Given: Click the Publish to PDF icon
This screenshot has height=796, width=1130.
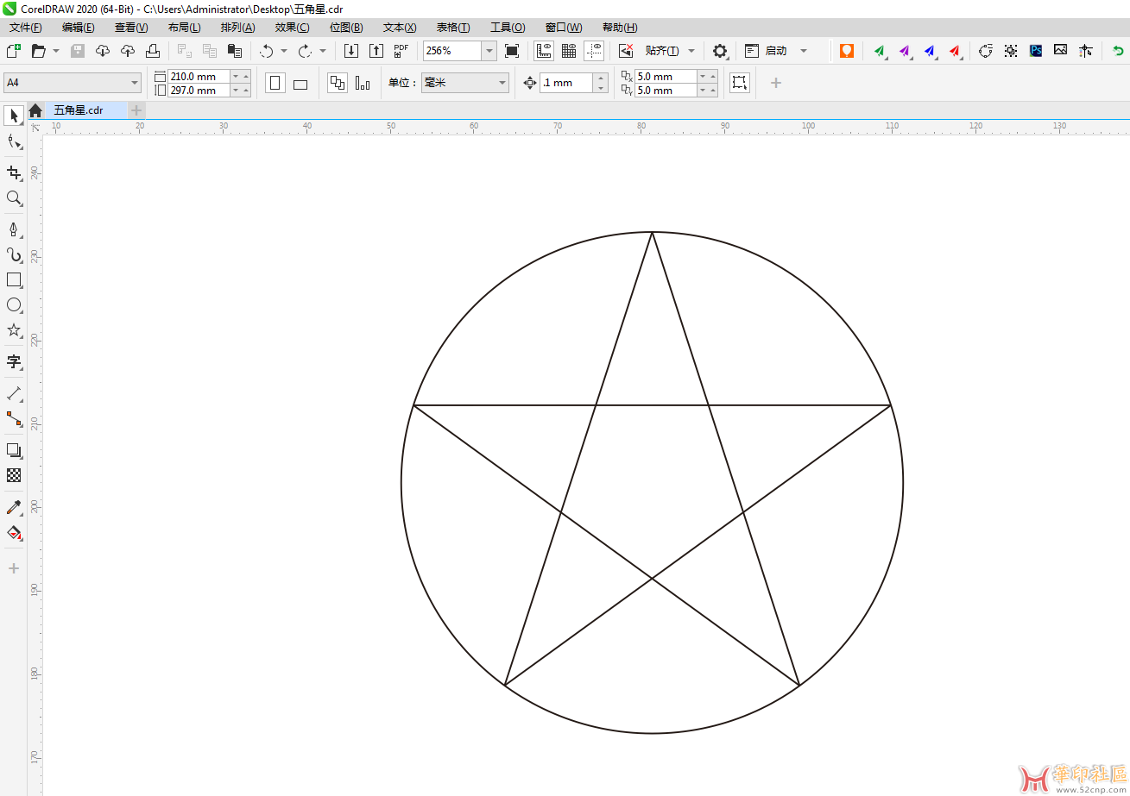Looking at the screenshot, I should (x=401, y=51).
